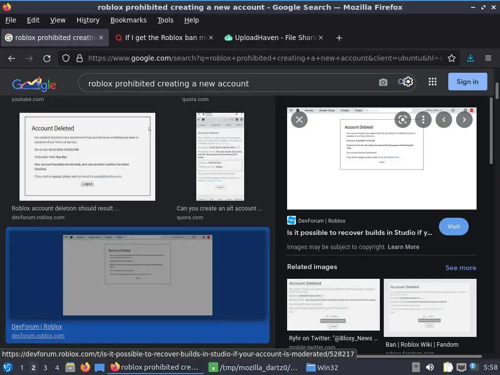Open the file manager launcher in taskbar
Screen dimensions: 500x375
pos(70,367)
